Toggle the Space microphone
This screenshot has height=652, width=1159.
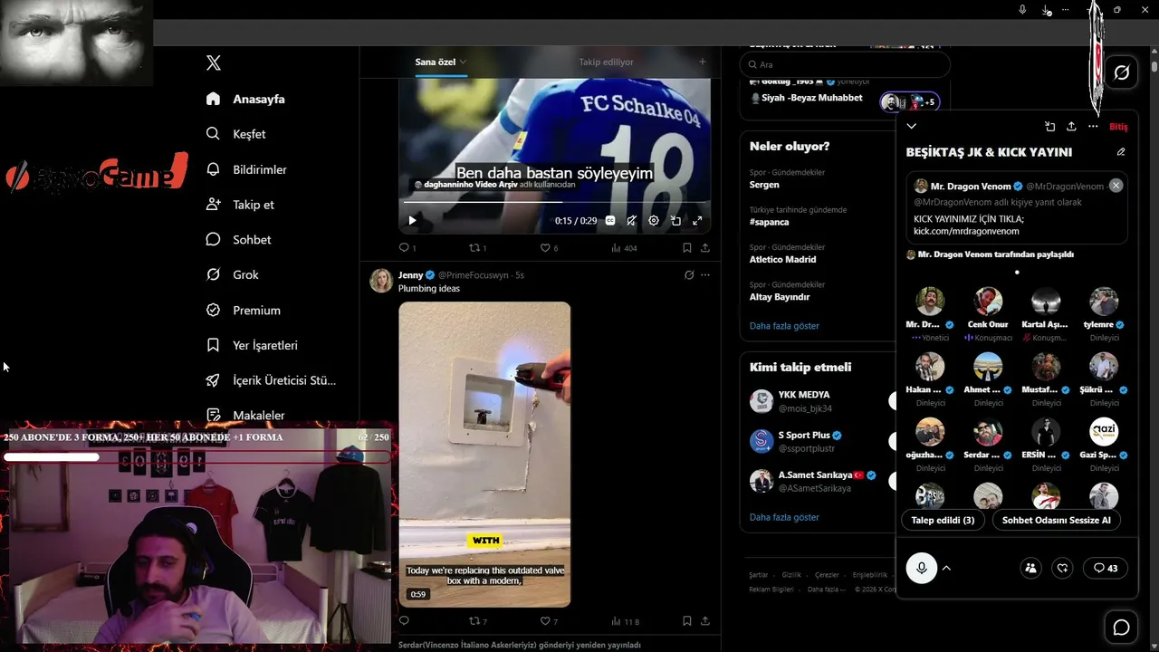[x=922, y=568]
